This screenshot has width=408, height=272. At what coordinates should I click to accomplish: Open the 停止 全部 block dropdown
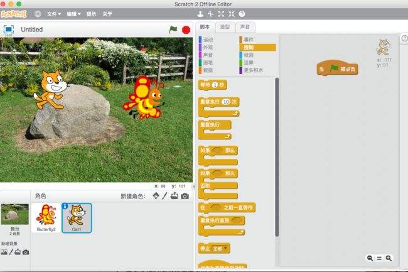click(225, 249)
